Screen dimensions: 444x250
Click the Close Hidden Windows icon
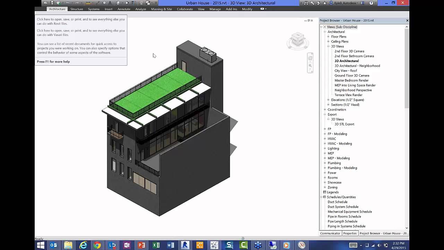[142, 3]
